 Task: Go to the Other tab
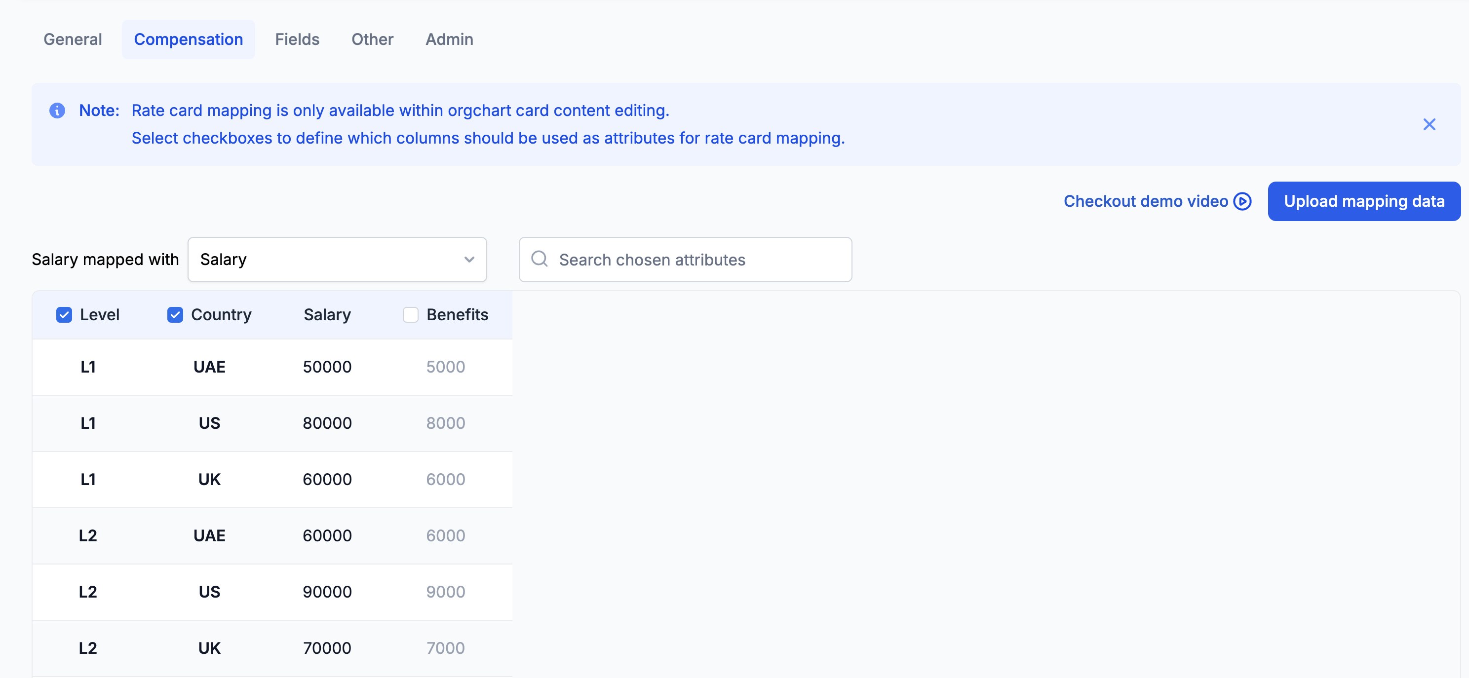click(372, 39)
